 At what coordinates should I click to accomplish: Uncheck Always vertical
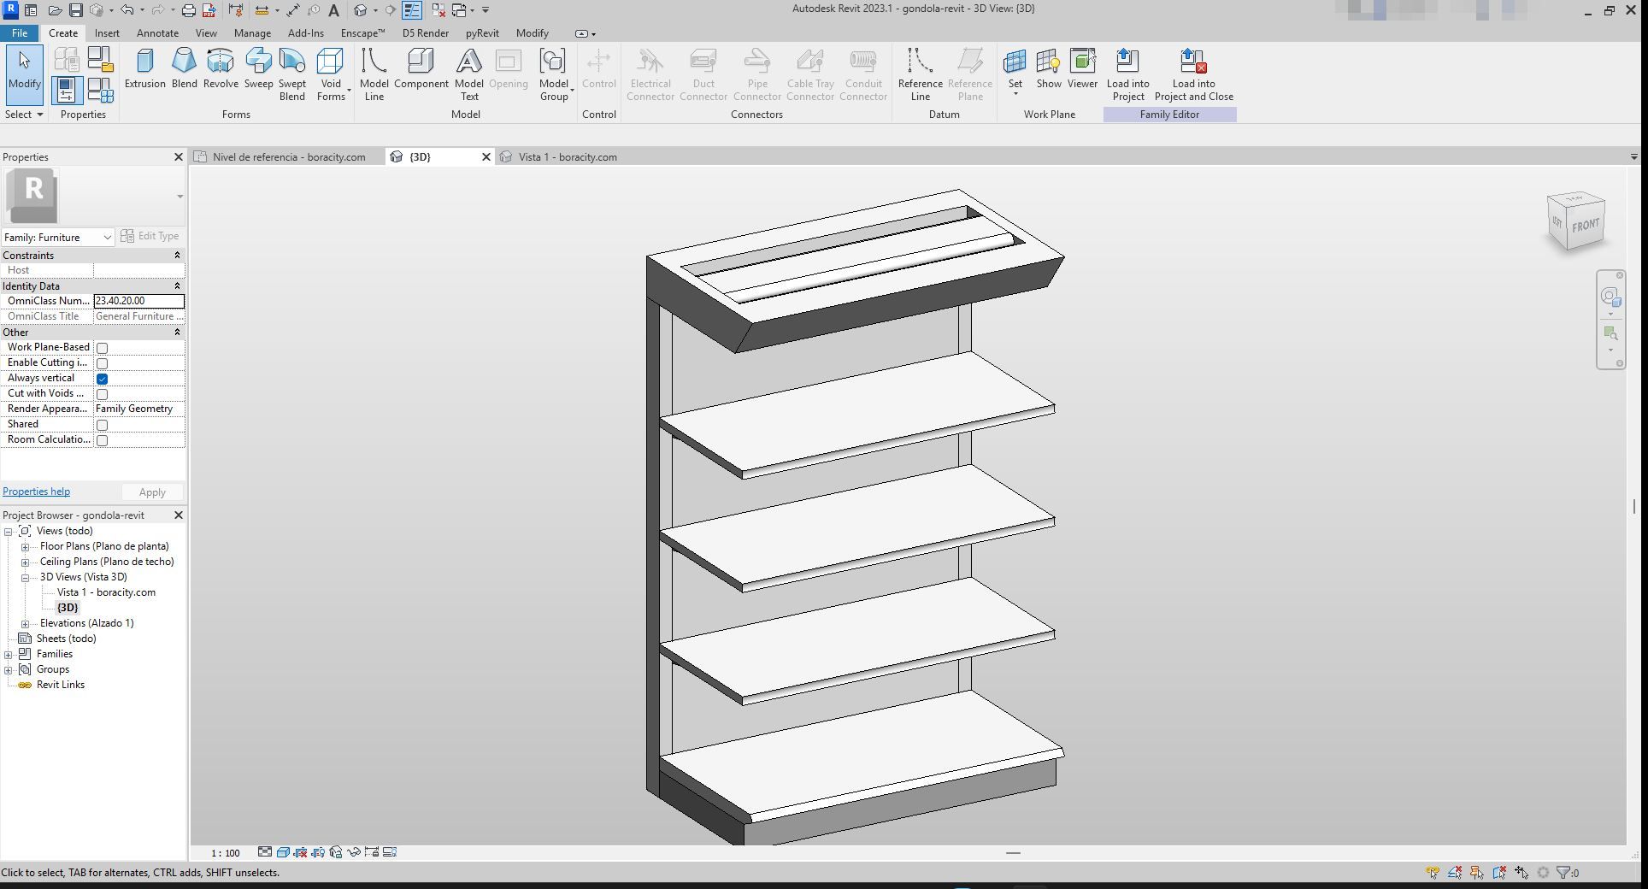(102, 379)
